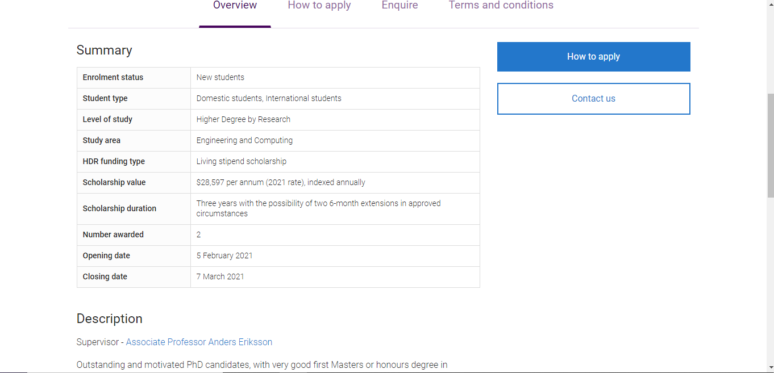The width and height of the screenshot is (774, 373).
Task: Click the Scholarship value label
Action: (x=114, y=183)
